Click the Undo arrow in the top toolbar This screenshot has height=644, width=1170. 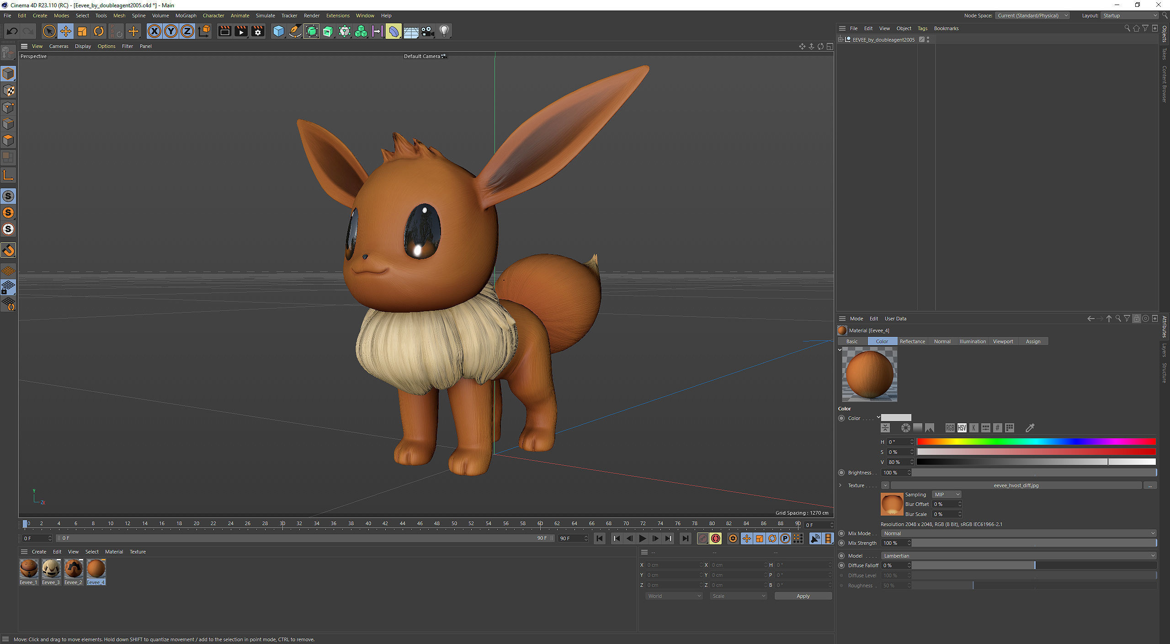coord(12,31)
